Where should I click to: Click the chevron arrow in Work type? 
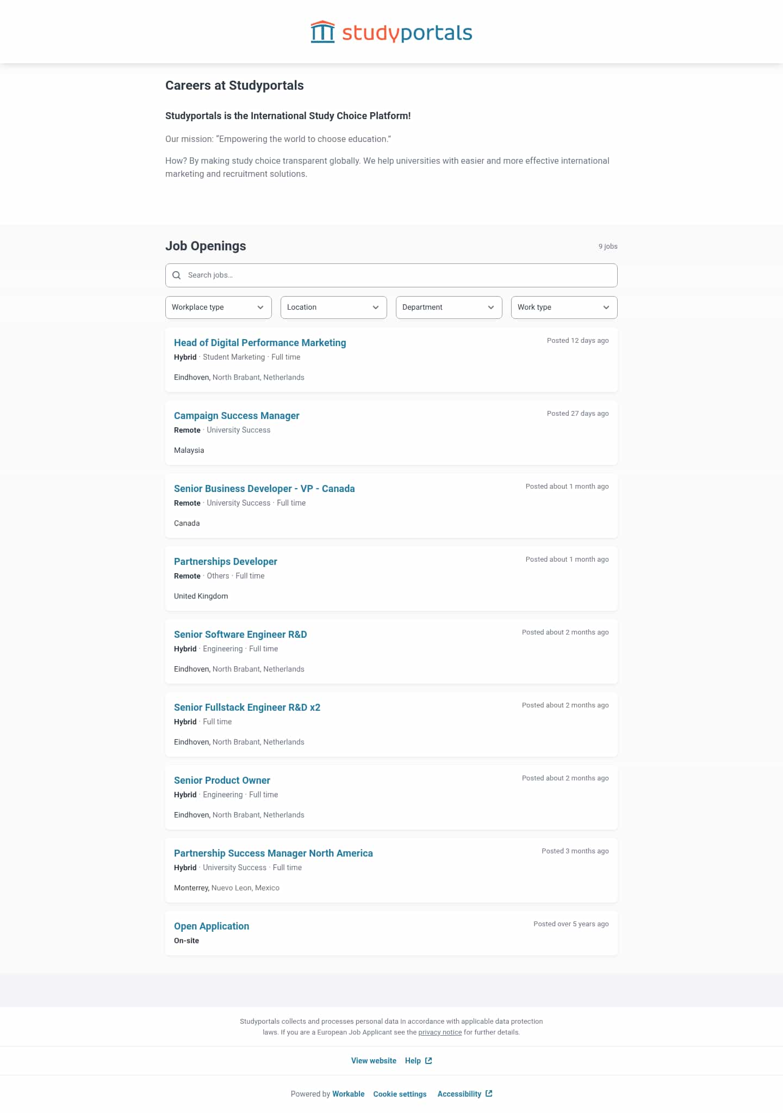click(x=606, y=308)
